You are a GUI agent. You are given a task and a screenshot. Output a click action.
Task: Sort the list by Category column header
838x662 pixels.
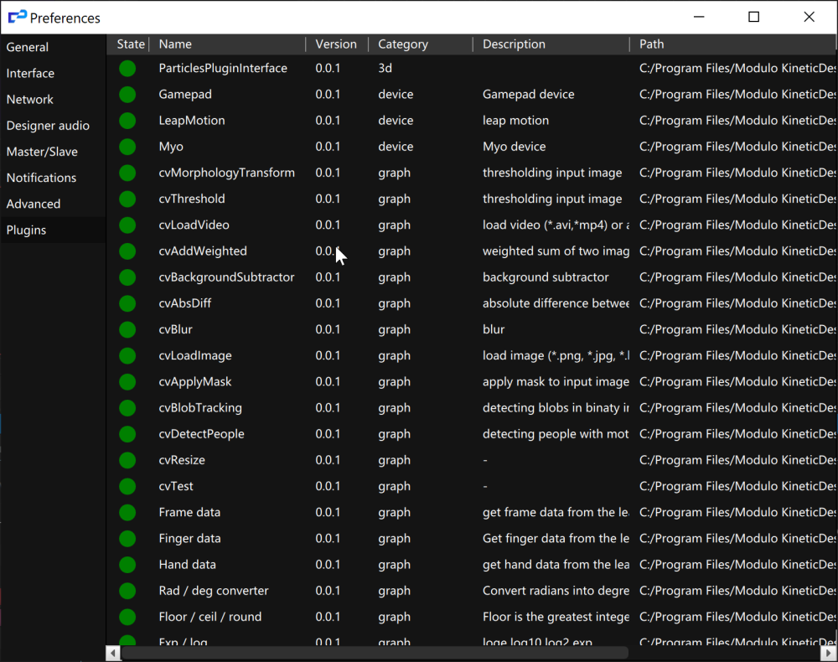(x=403, y=44)
